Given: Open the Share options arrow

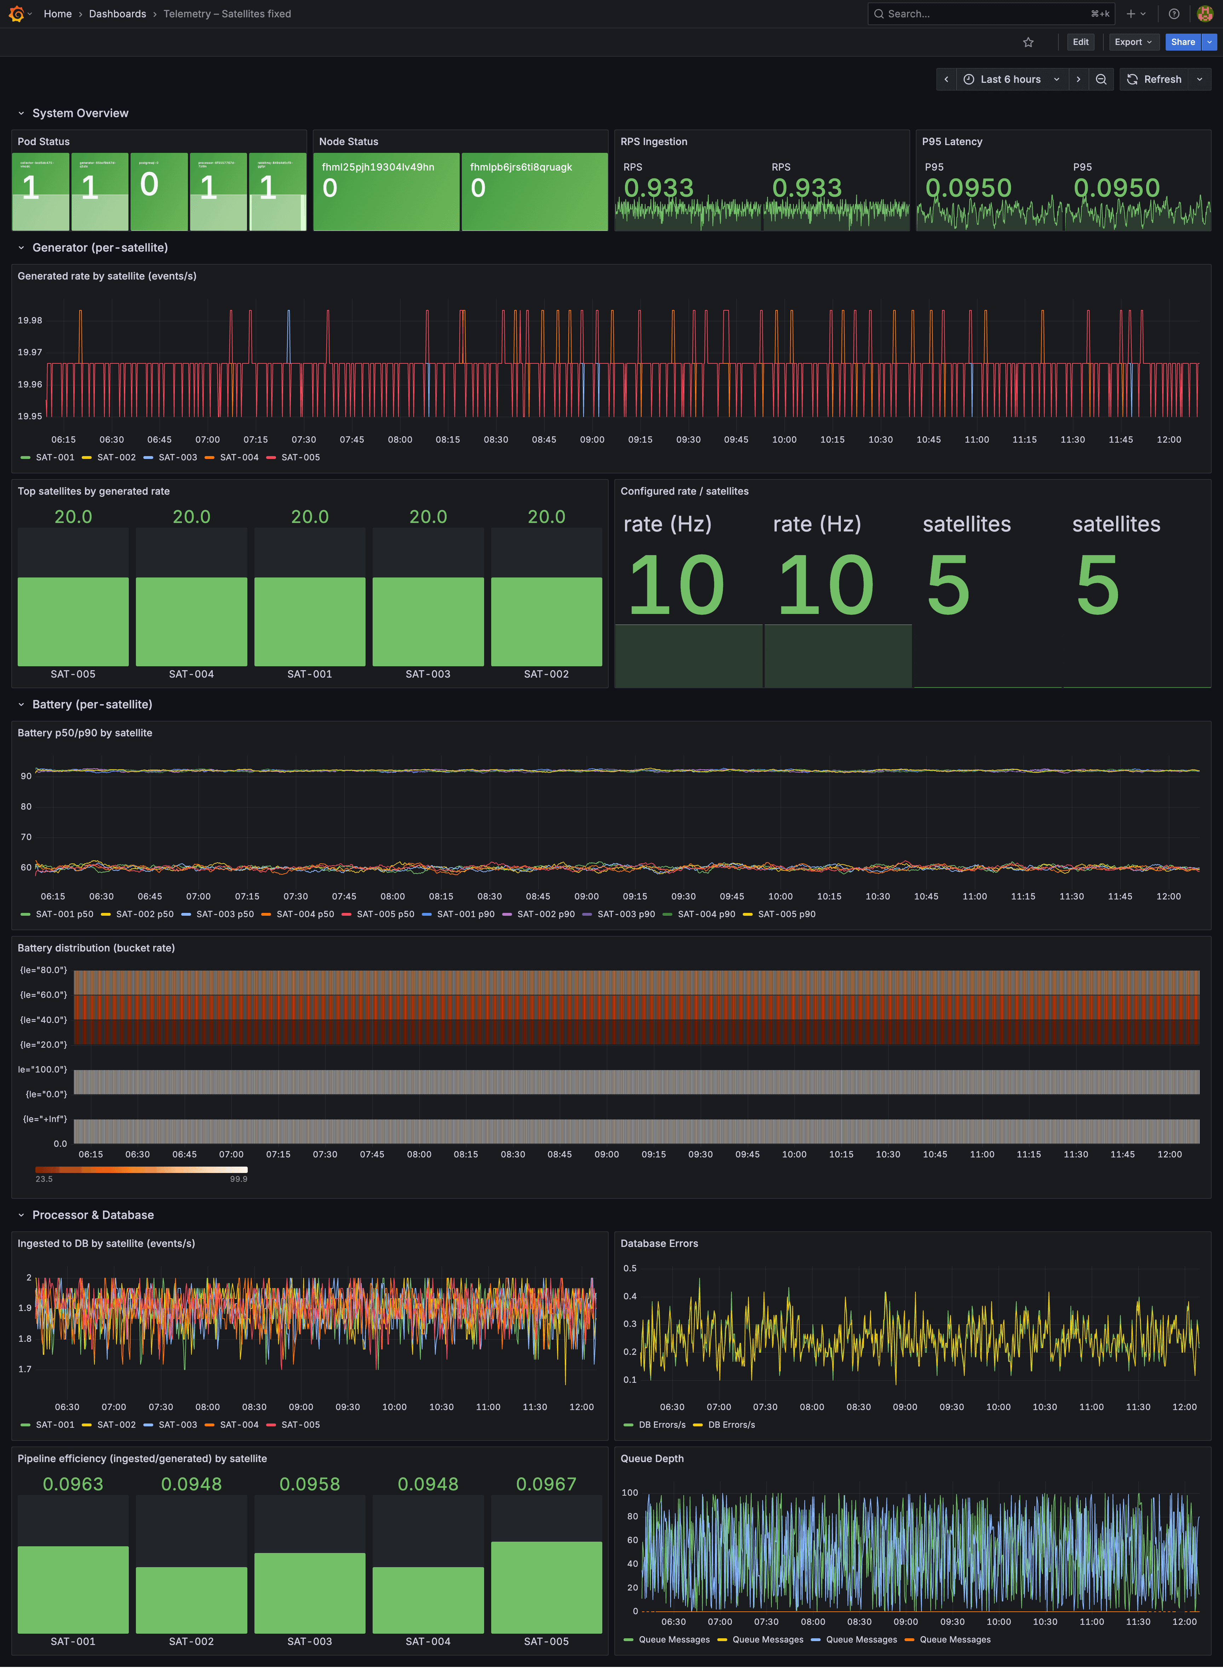Looking at the screenshot, I should click(1210, 42).
